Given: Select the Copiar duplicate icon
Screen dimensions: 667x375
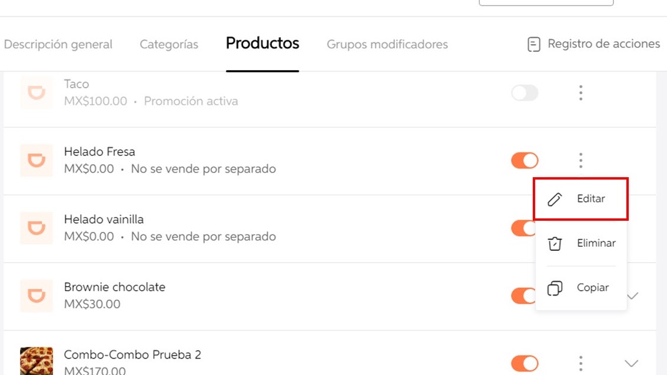Looking at the screenshot, I should tap(553, 287).
